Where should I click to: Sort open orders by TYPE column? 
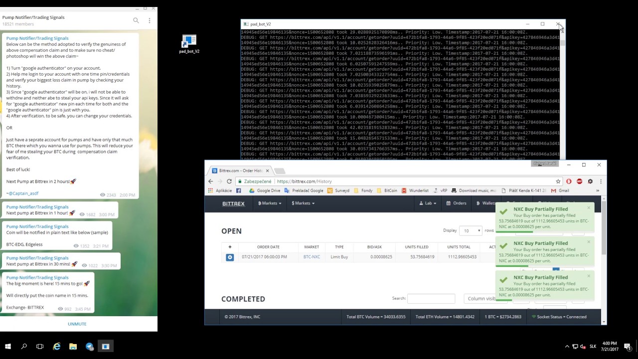(x=339, y=247)
